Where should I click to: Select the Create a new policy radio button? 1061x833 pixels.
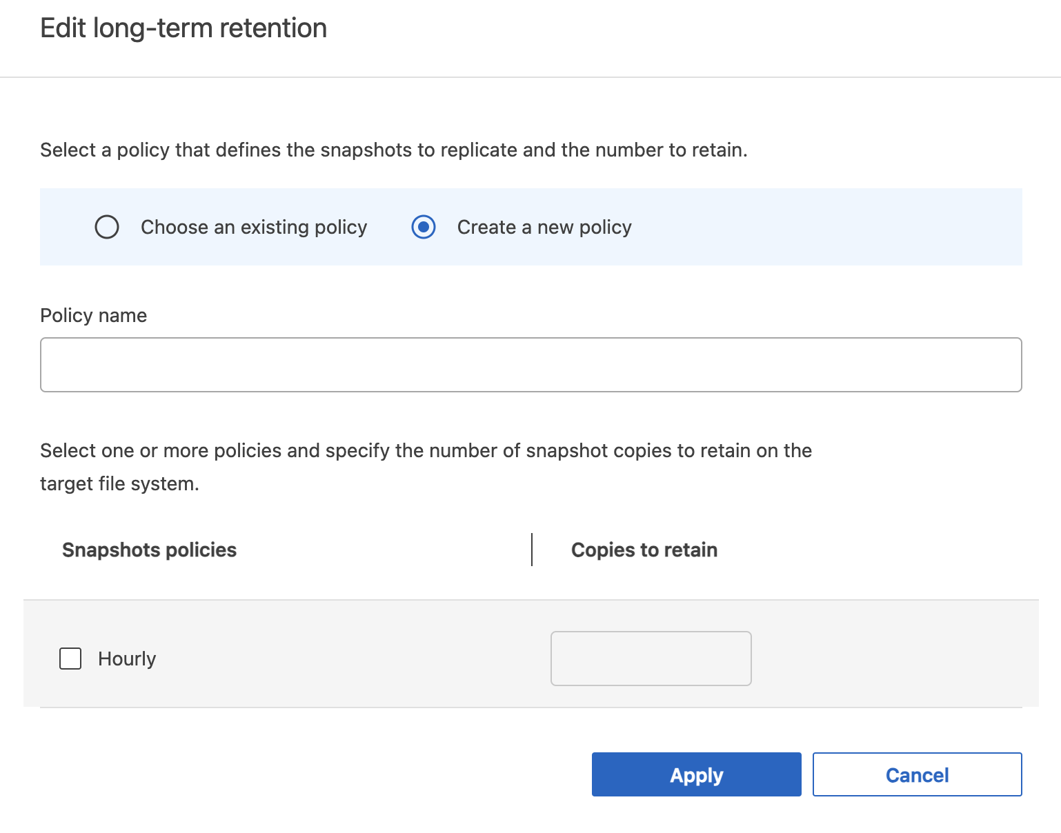(x=423, y=227)
